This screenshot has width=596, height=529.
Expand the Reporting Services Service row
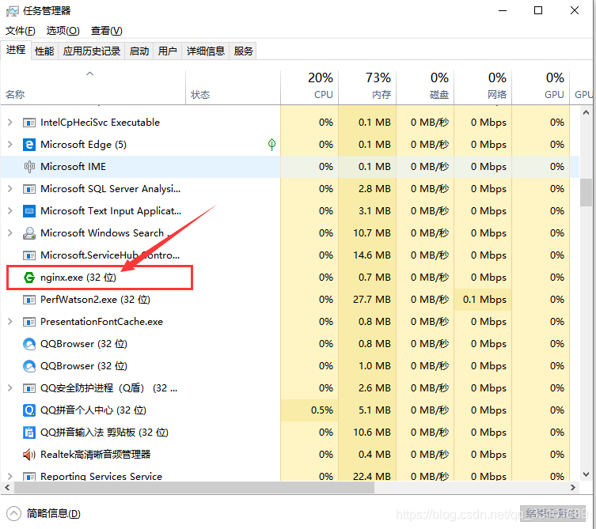point(10,476)
